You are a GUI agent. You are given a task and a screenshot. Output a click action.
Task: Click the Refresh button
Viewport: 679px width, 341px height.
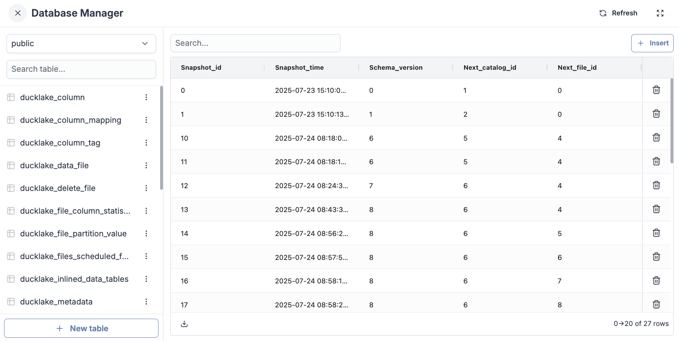pos(619,13)
